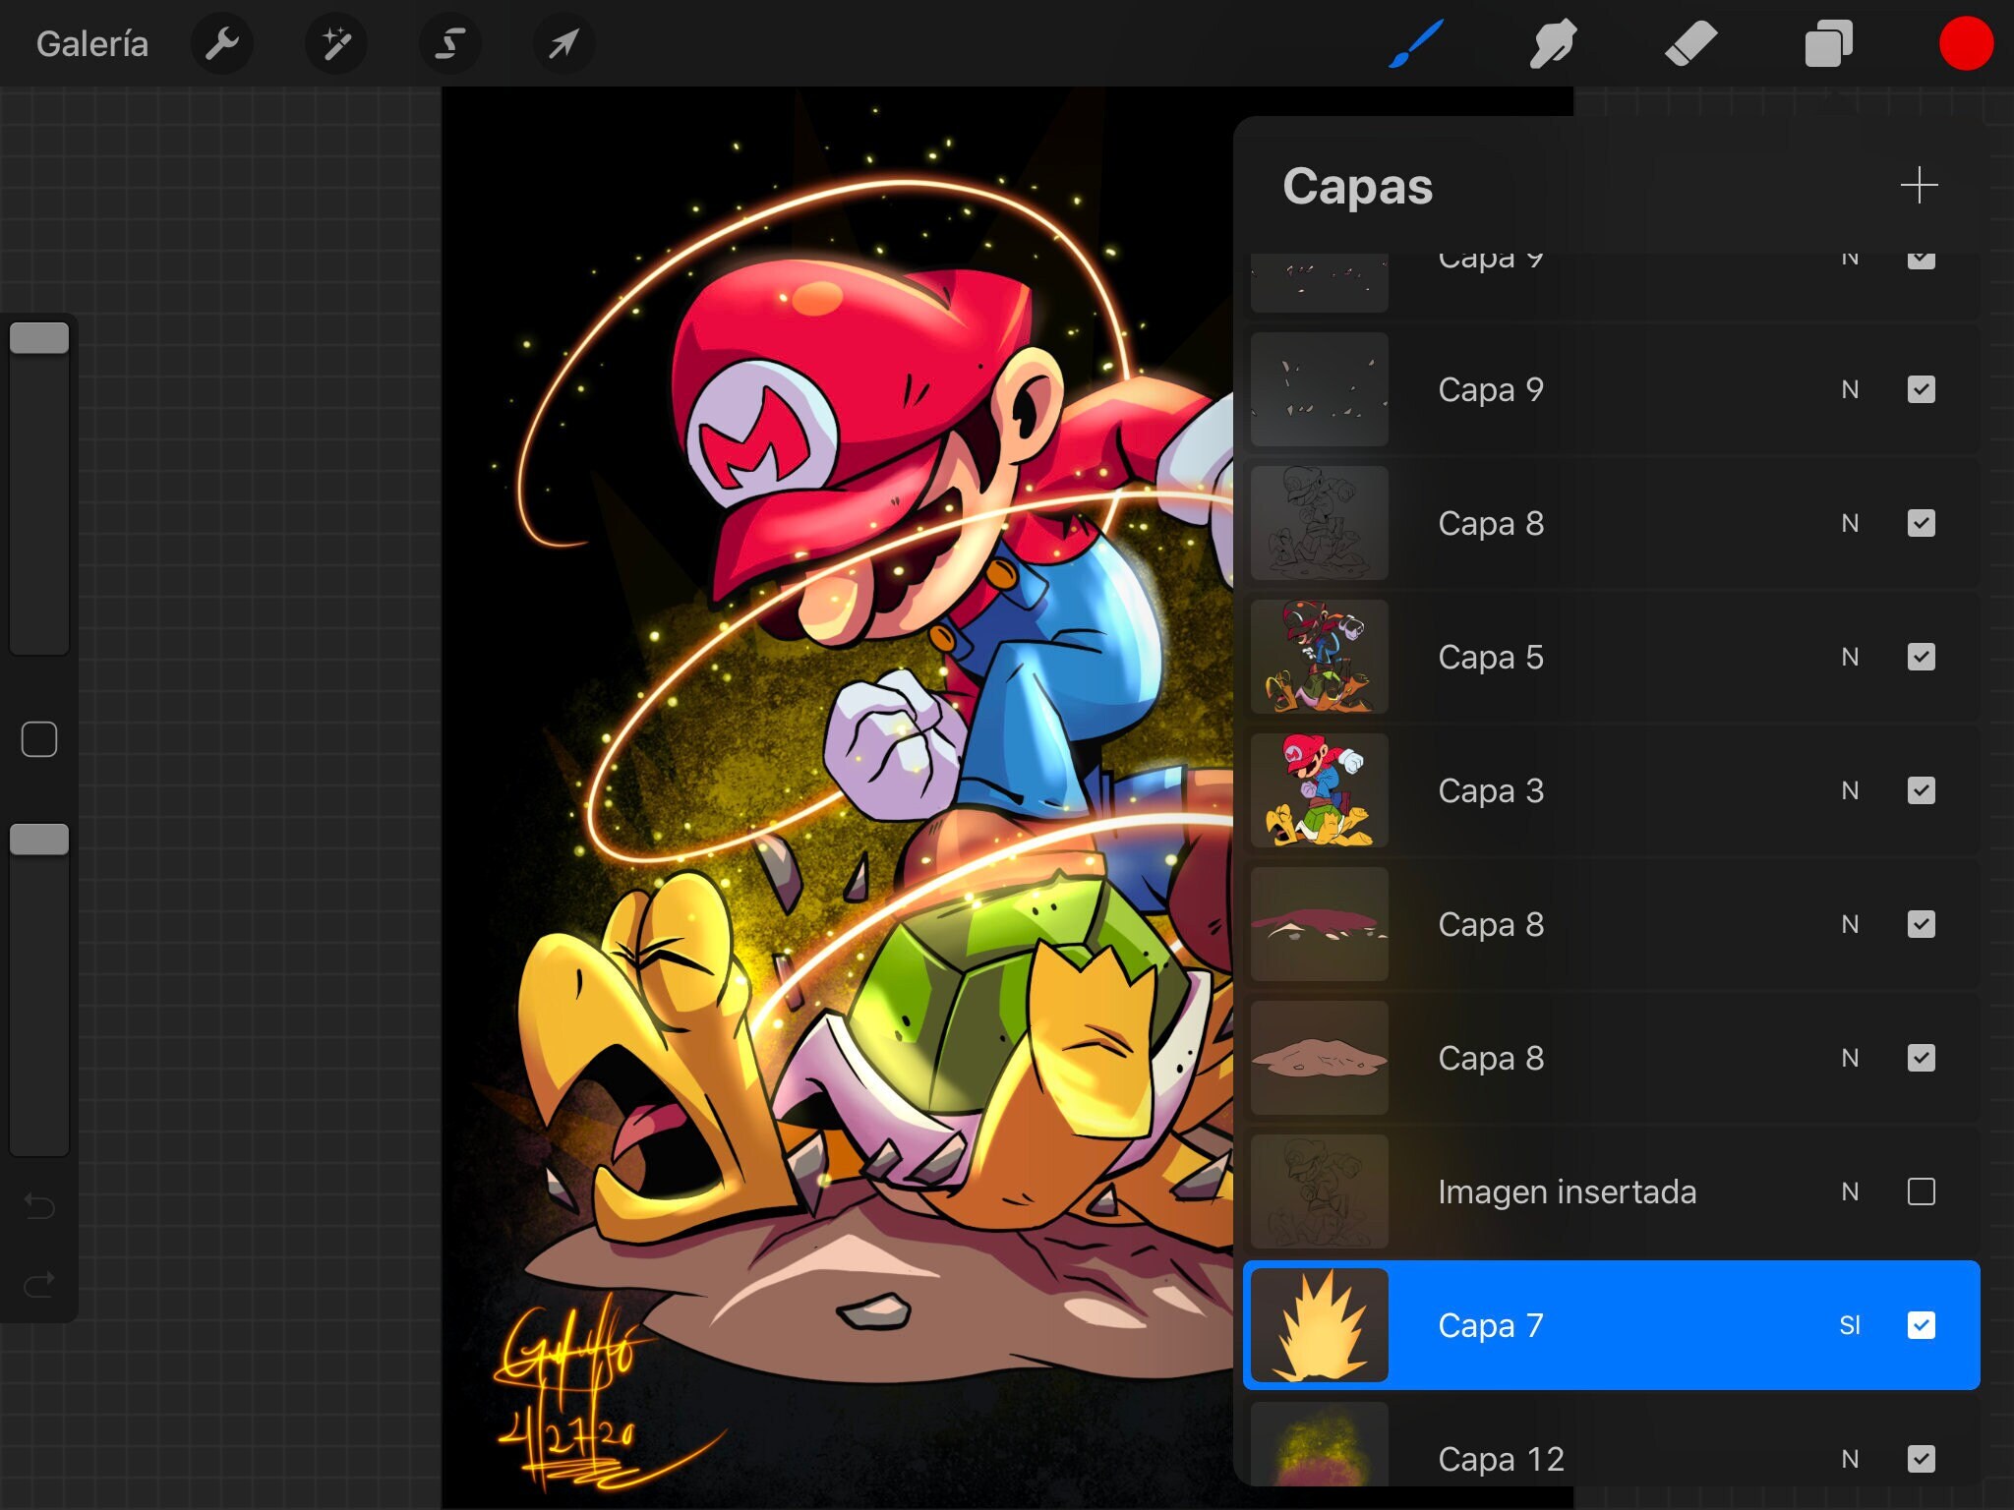The image size is (2014, 1510).
Task: Show the Imagen insertada layer
Action: point(1921,1191)
